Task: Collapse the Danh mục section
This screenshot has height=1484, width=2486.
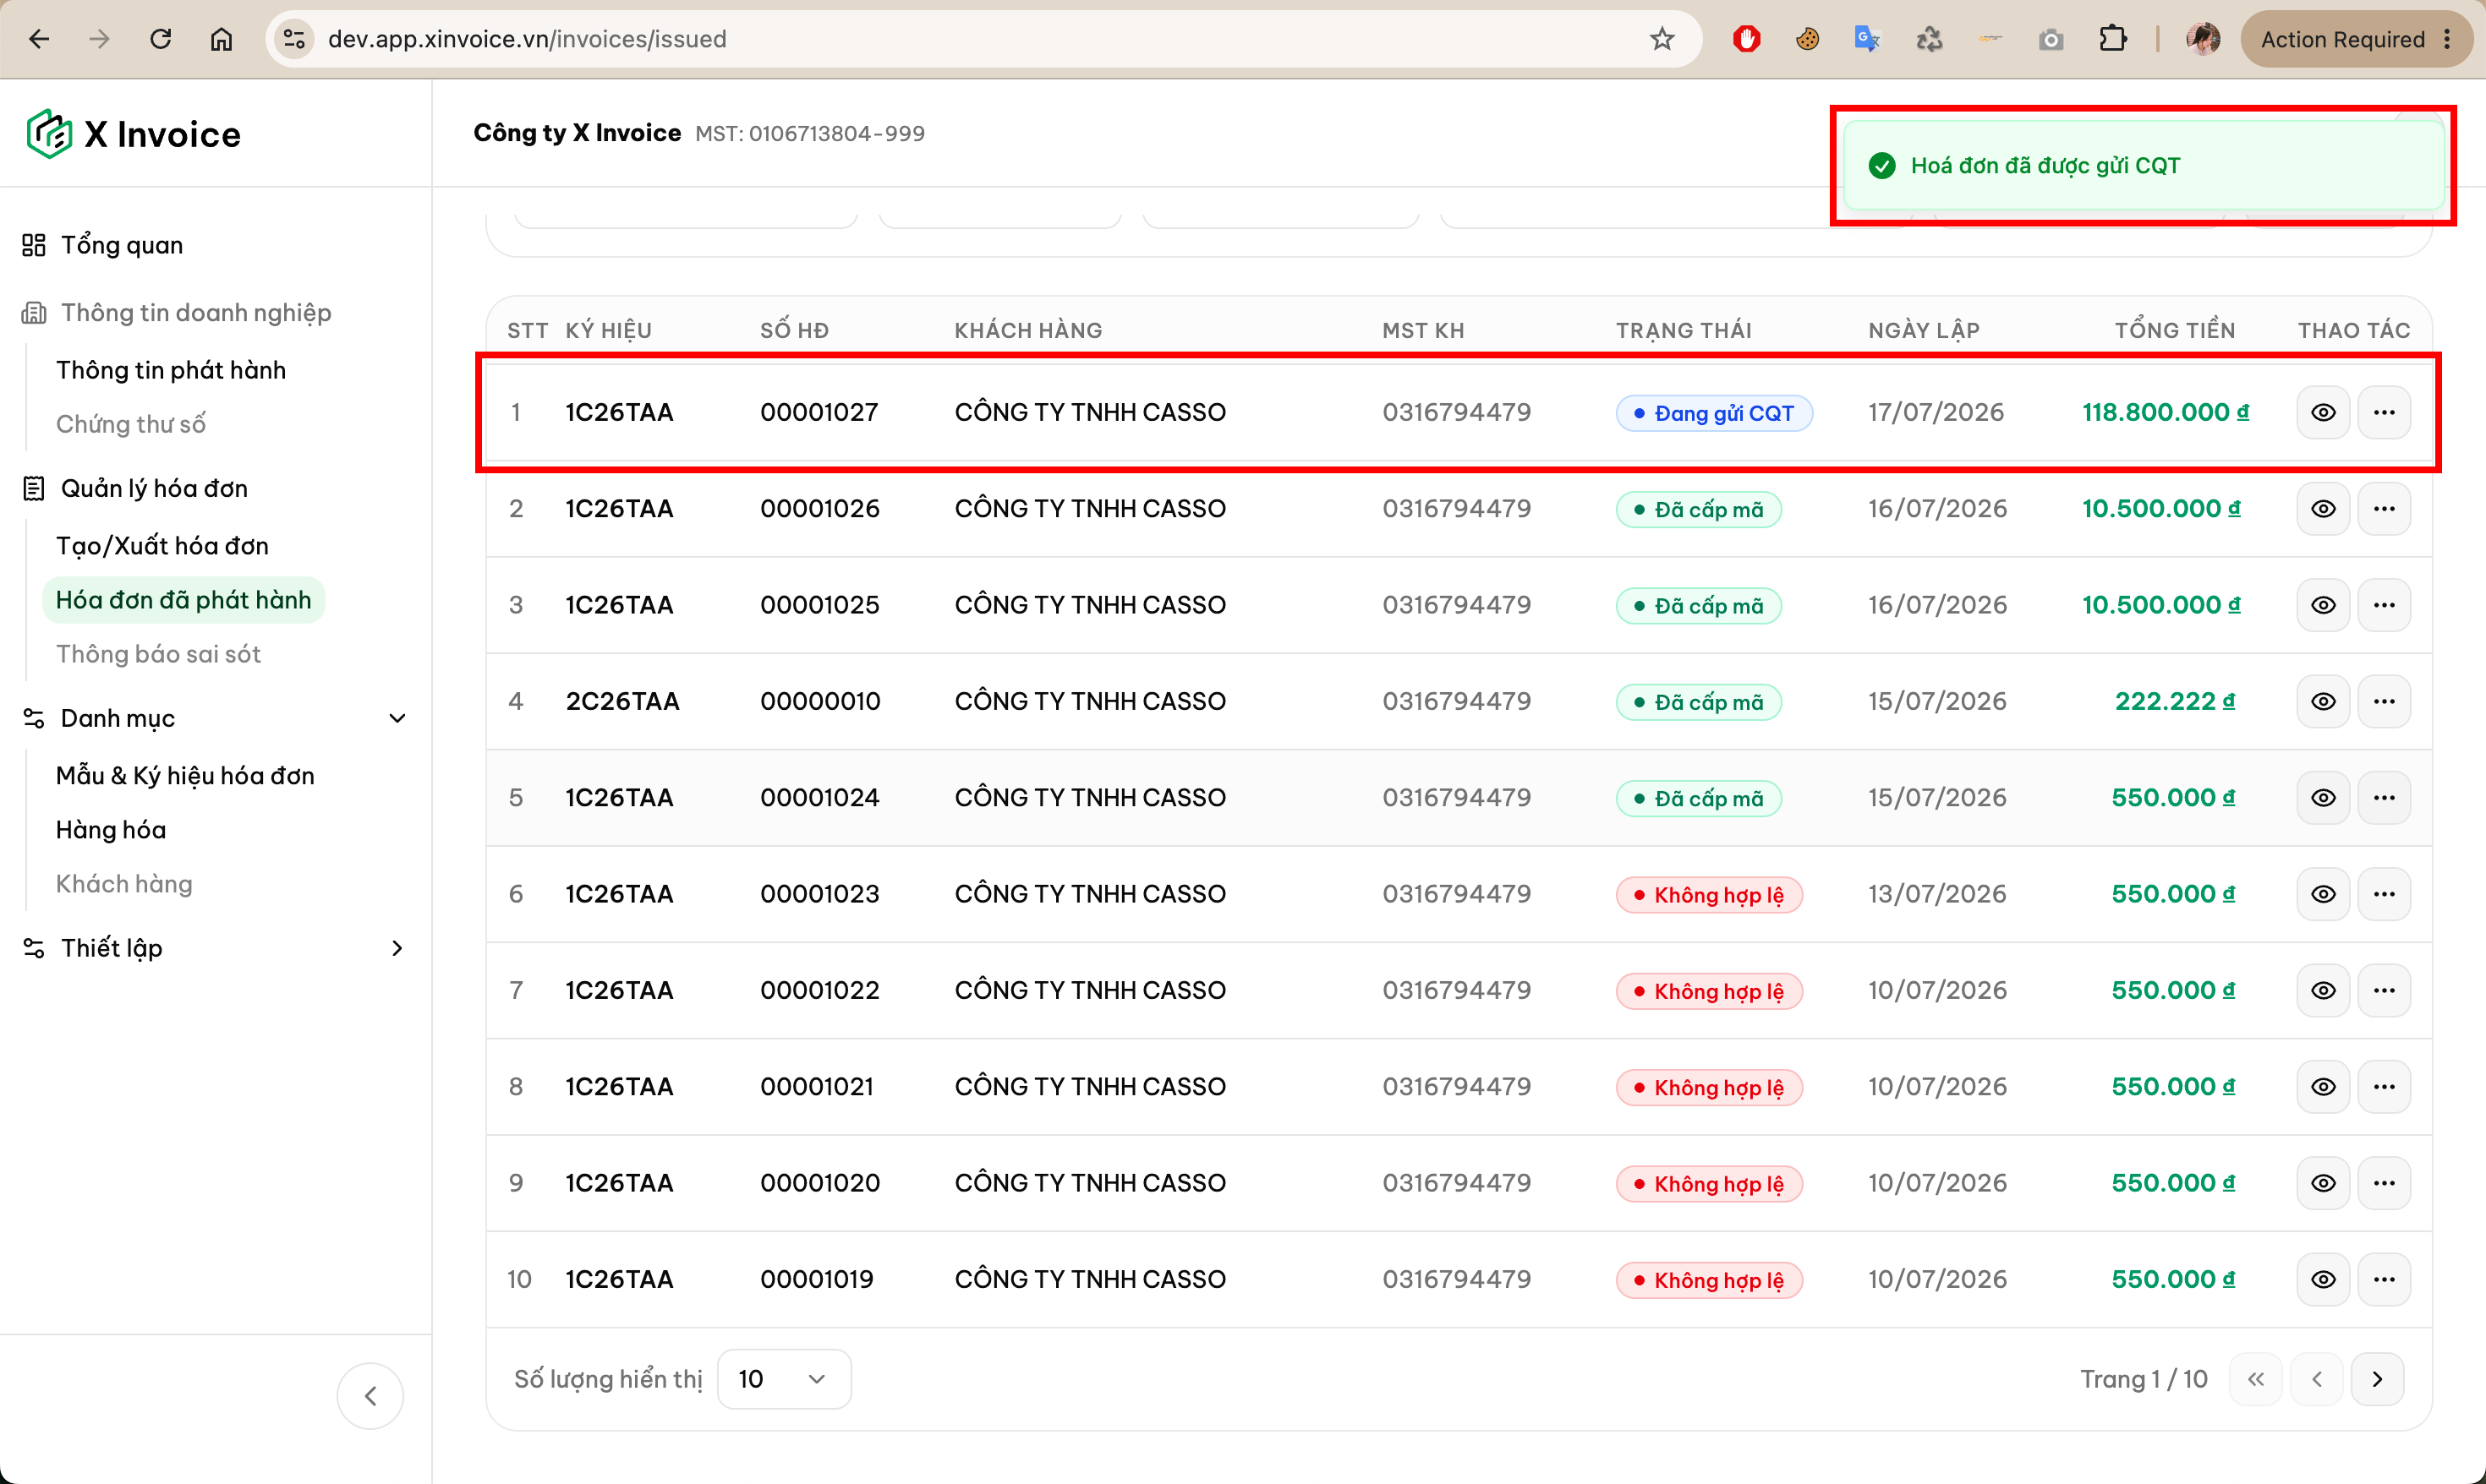Action: click(x=397, y=718)
